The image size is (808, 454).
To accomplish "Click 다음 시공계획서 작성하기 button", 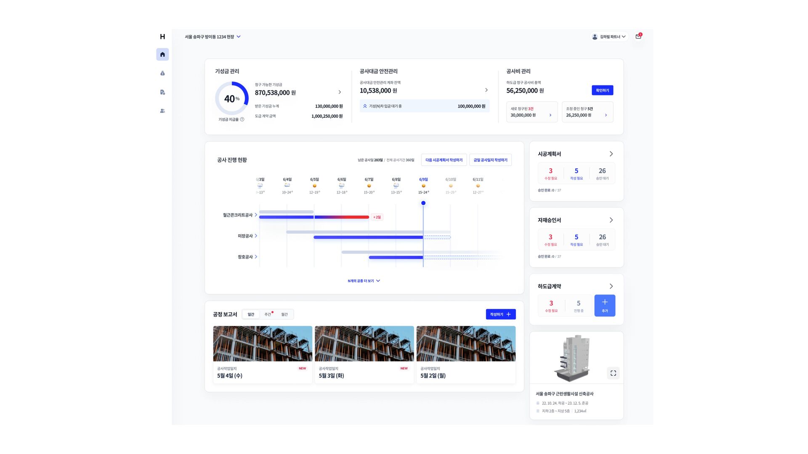I will (444, 160).
